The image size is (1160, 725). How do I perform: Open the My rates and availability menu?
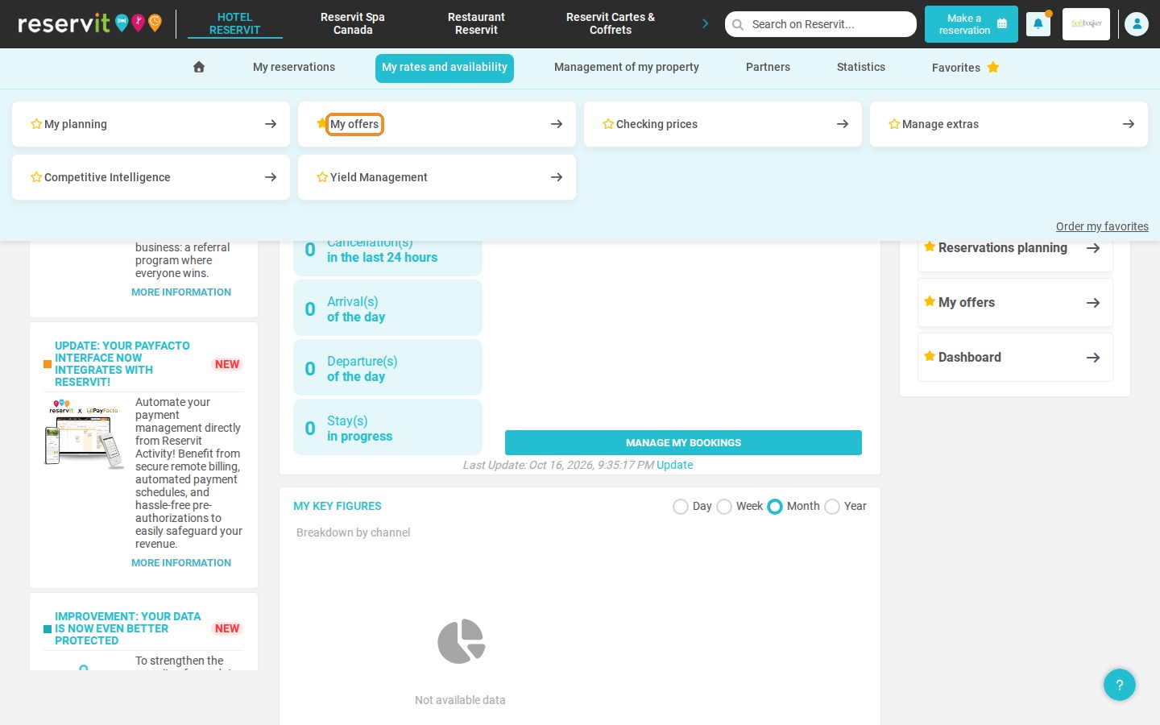coord(445,68)
